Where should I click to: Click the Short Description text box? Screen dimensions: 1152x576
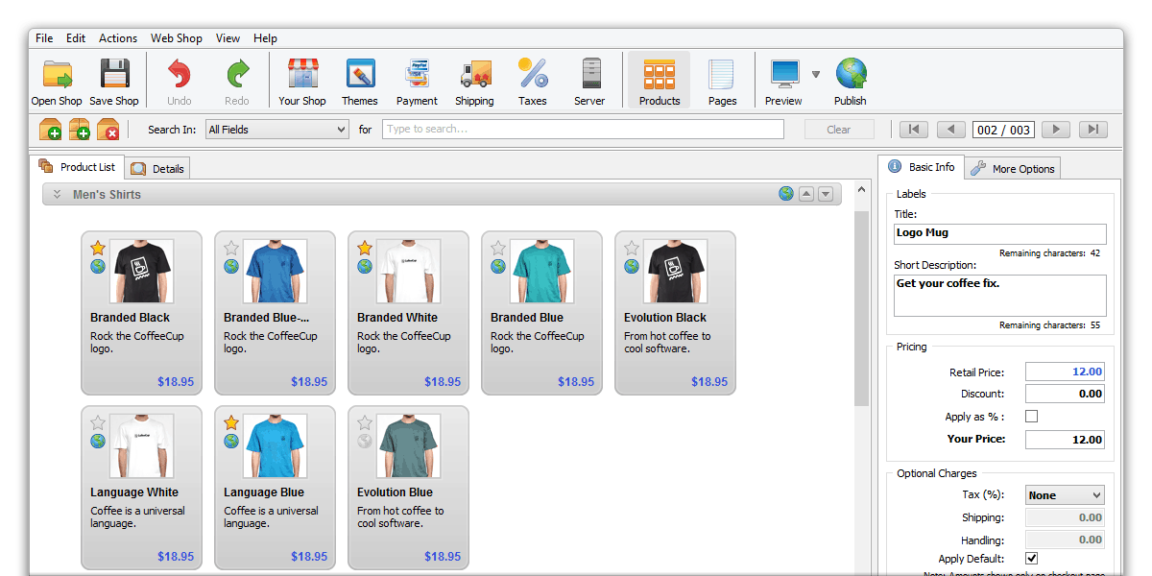(x=1000, y=296)
